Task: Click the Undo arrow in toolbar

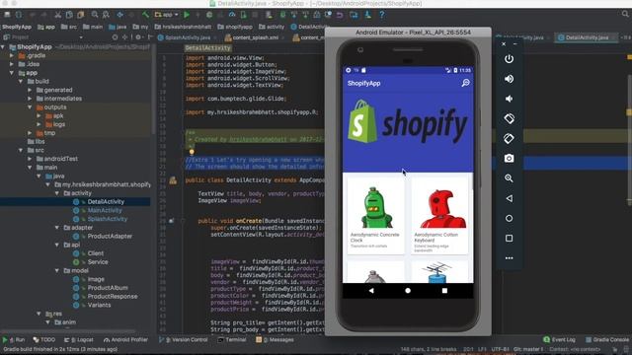Action: (x=340, y=15)
